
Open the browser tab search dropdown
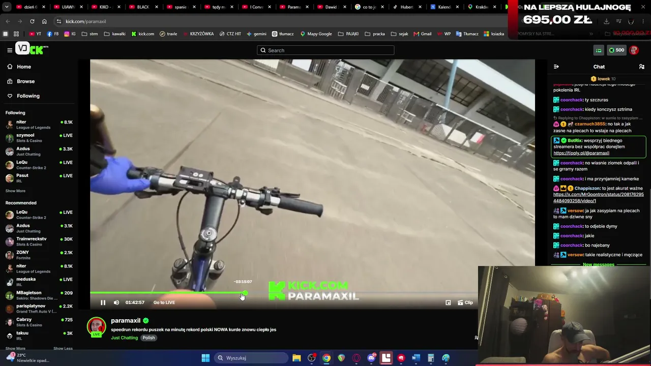pyautogui.click(x=6, y=7)
